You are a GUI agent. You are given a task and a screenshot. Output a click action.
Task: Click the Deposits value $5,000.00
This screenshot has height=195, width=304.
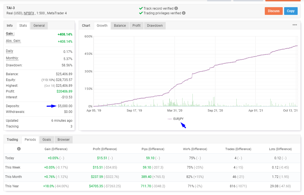pos(65,106)
